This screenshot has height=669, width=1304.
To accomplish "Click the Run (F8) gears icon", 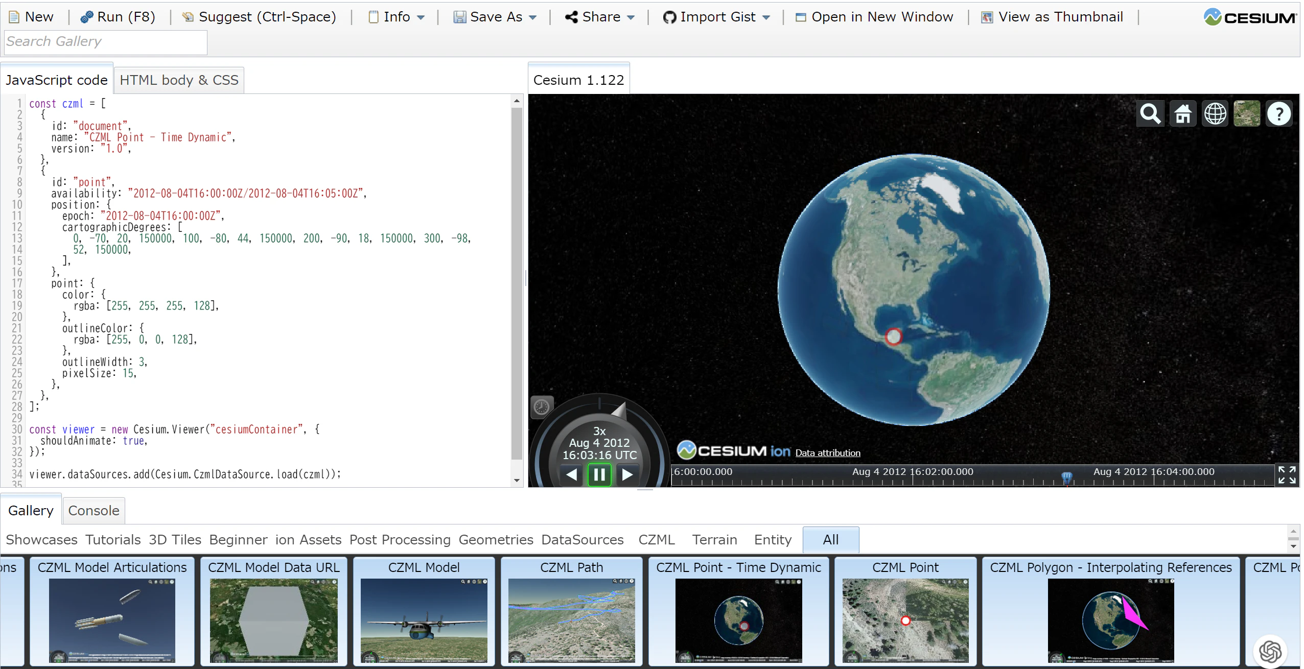I will [x=86, y=17].
